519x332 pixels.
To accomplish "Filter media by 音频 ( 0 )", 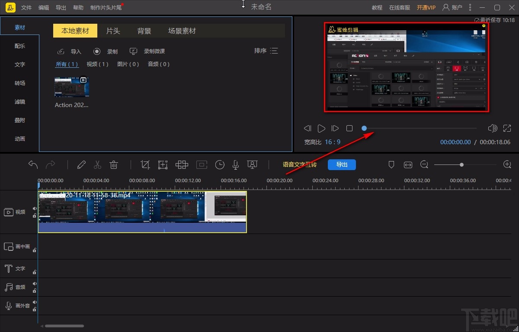I will tap(159, 64).
